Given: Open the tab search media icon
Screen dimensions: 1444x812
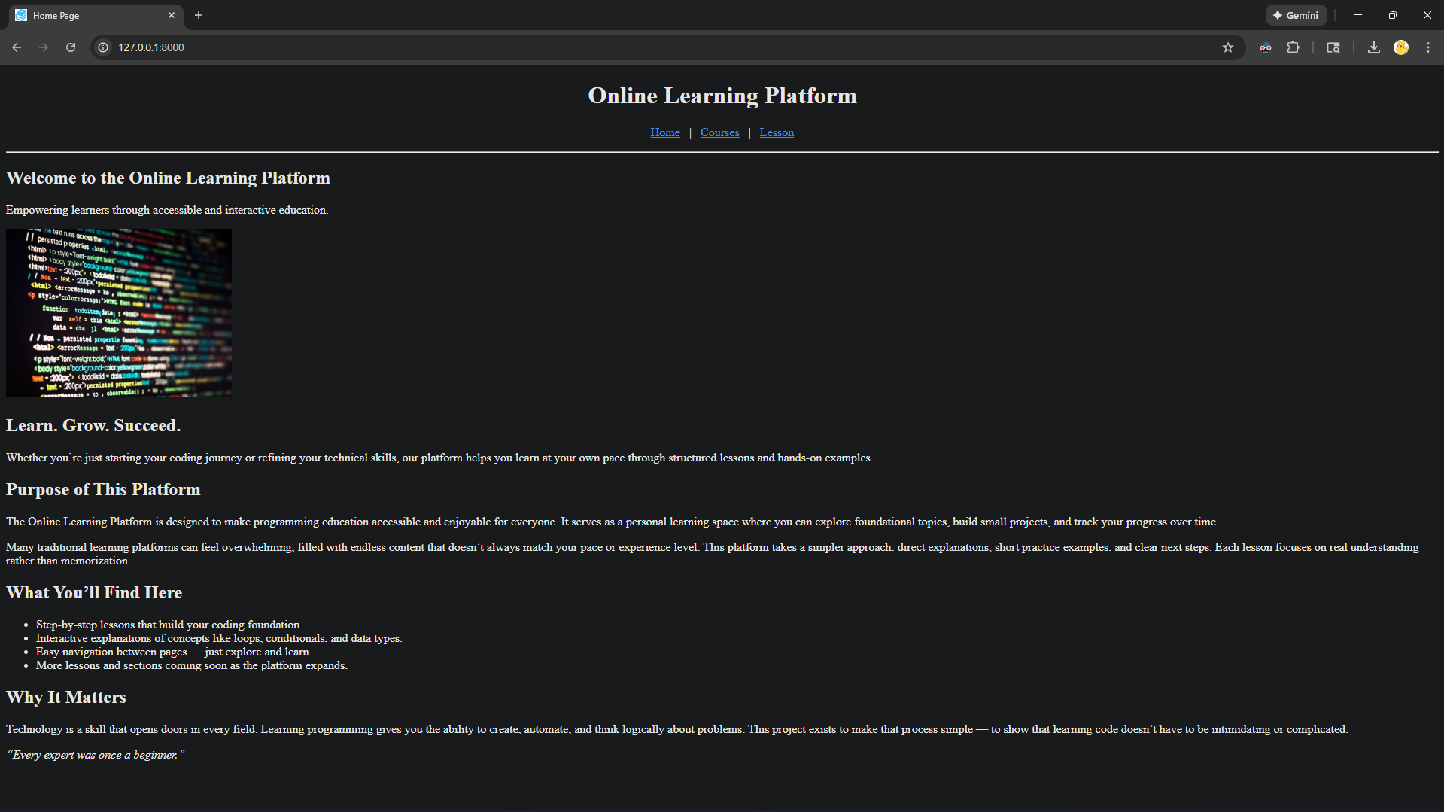Looking at the screenshot, I should pyautogui.click(x=1333, y=47).
